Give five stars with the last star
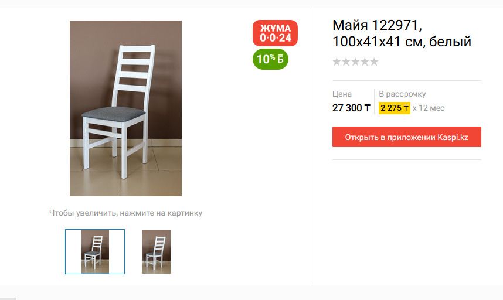 pyautogui.click(x=374, y=62)
